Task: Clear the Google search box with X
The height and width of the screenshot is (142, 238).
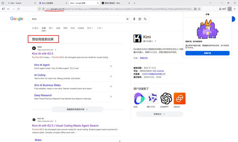Action: (128, 19)
